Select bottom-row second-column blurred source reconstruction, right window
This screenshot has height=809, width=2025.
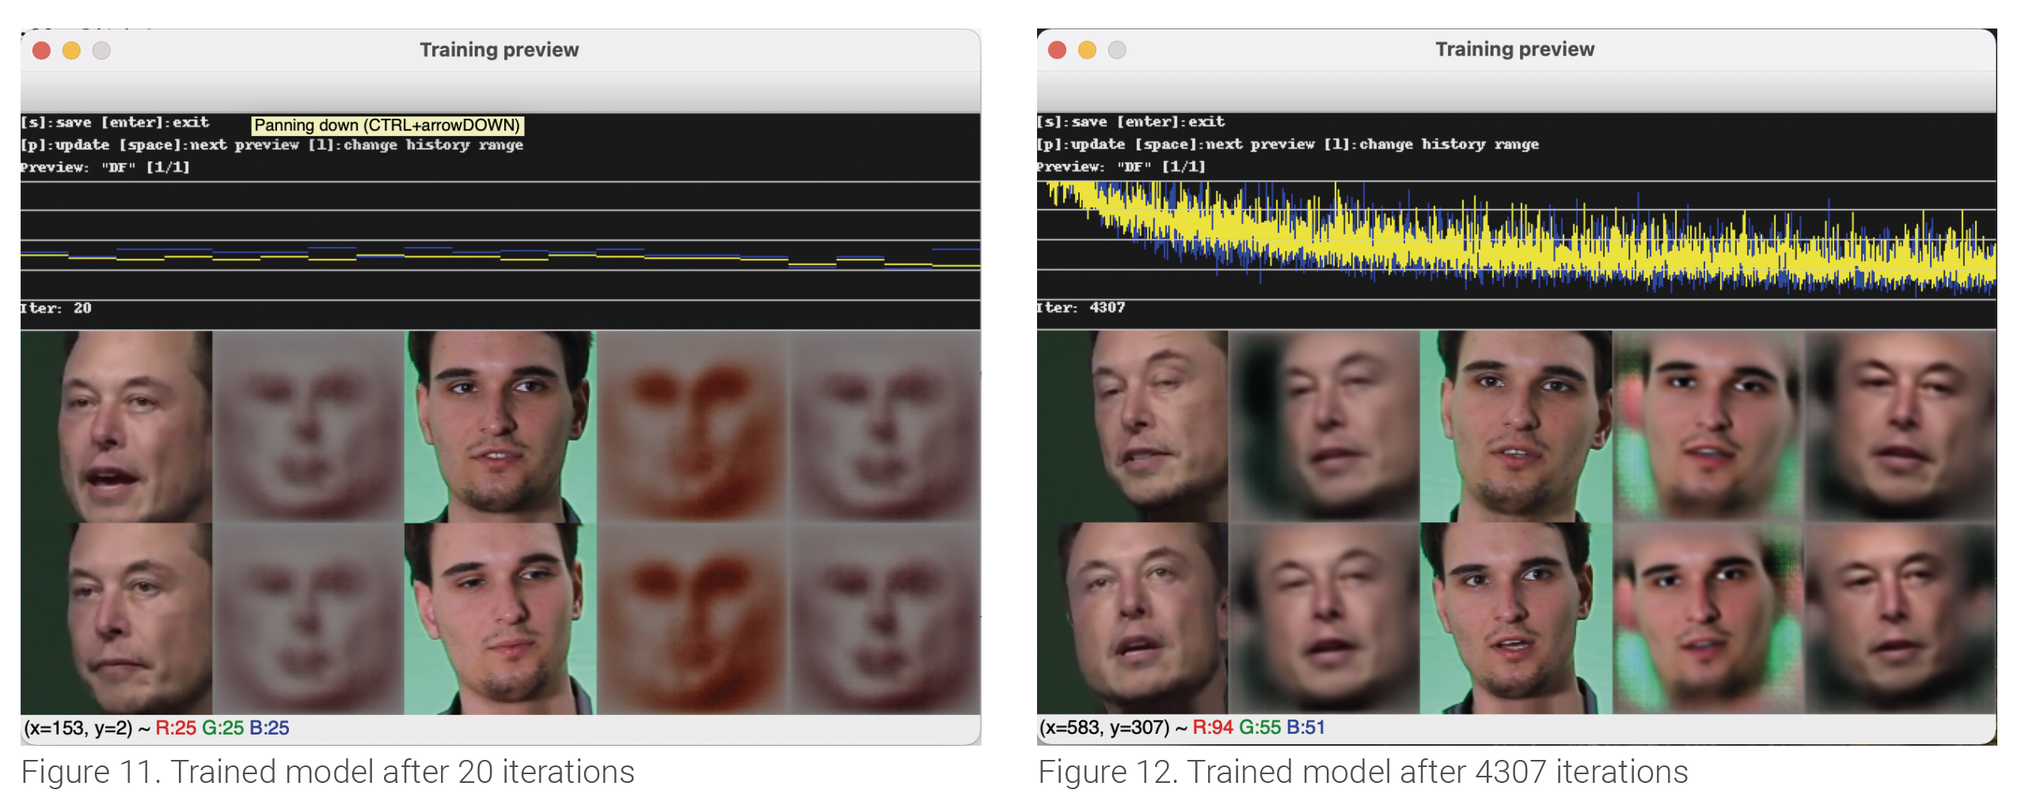[x=1324, y=617]
